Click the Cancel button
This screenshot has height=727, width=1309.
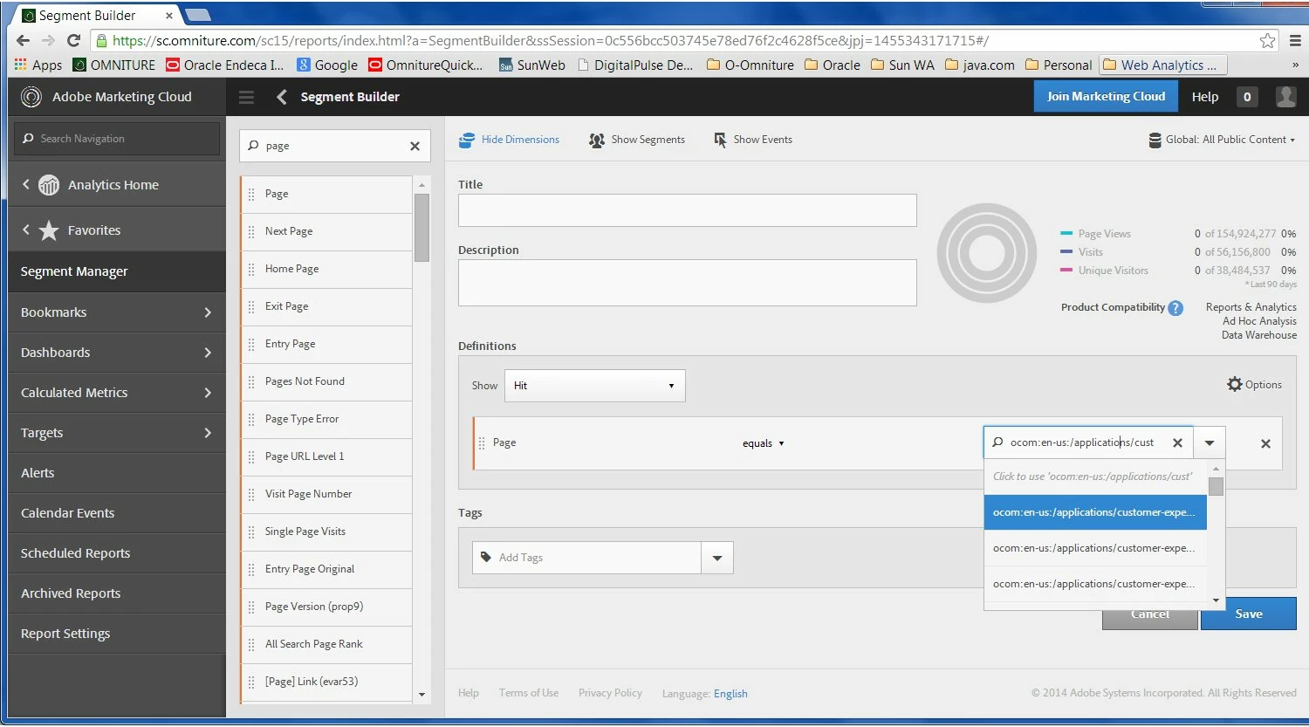coord(1150,616)
